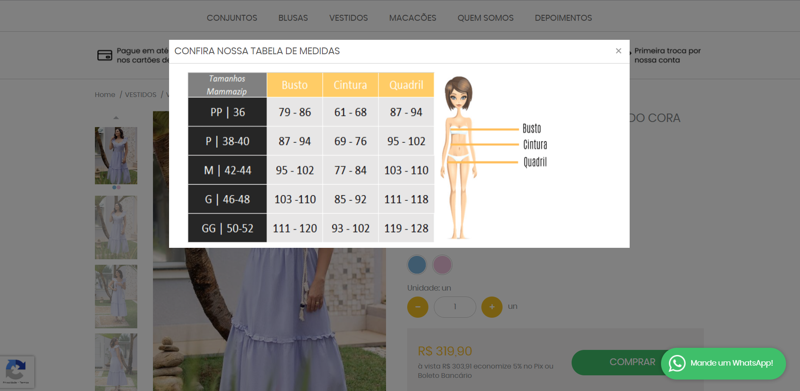Click the color dots under first thumbnail
Screen dimensions: 800x391
pos(116,187)
